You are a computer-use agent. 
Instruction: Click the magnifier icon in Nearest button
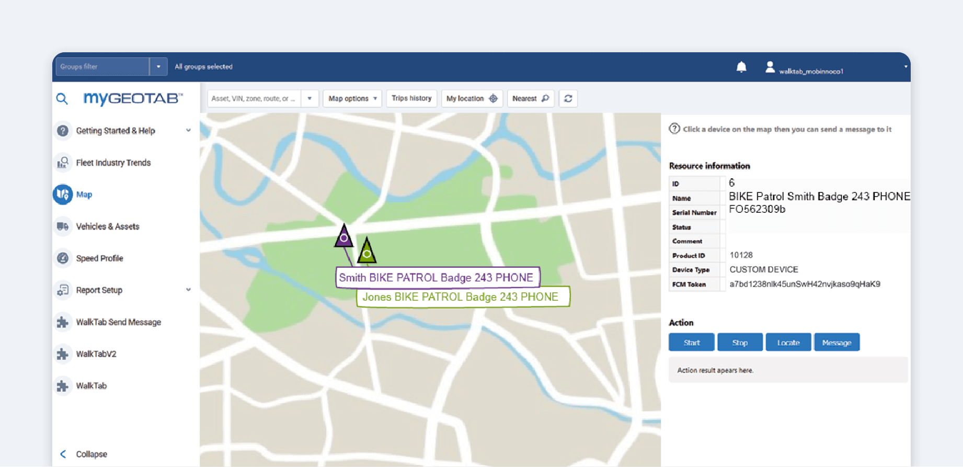click(x=545, y=98)
